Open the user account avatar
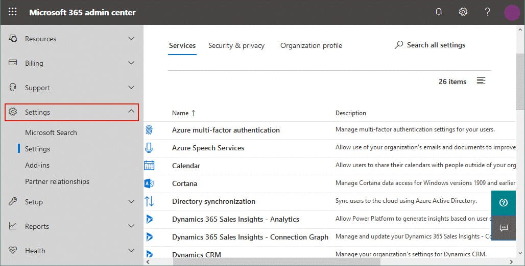The width and height of the screenshot is (525, 266). coord(512,13)
